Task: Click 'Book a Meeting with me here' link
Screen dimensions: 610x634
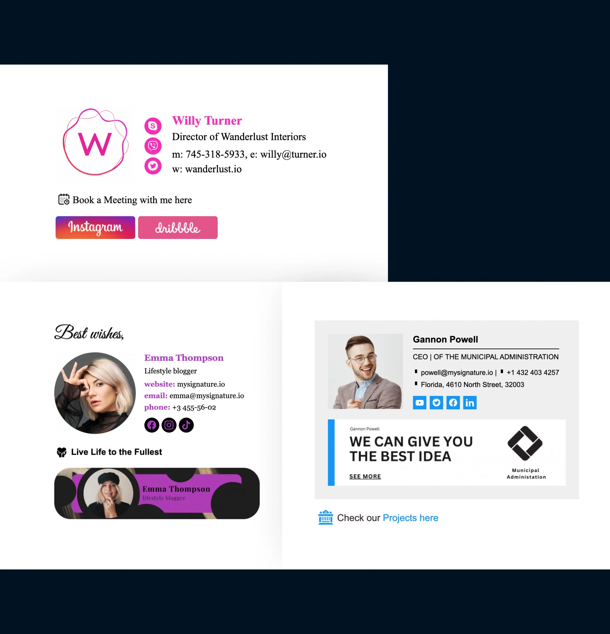Action: 133,199
